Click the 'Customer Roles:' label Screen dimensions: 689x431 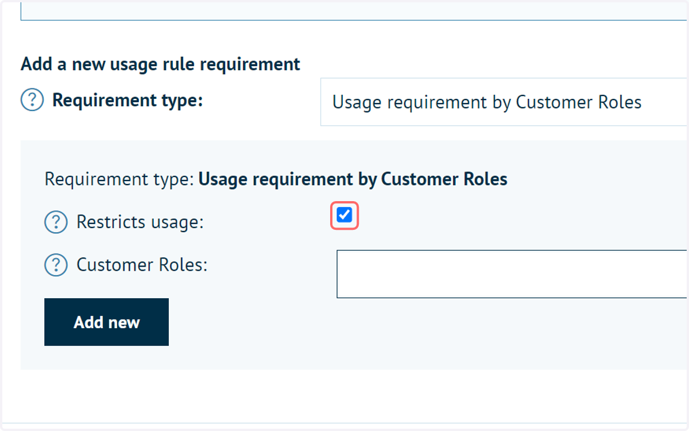[142, 265]
